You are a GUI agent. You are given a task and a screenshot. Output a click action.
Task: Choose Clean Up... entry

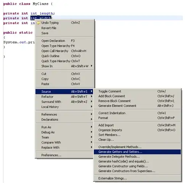[137, 140]
